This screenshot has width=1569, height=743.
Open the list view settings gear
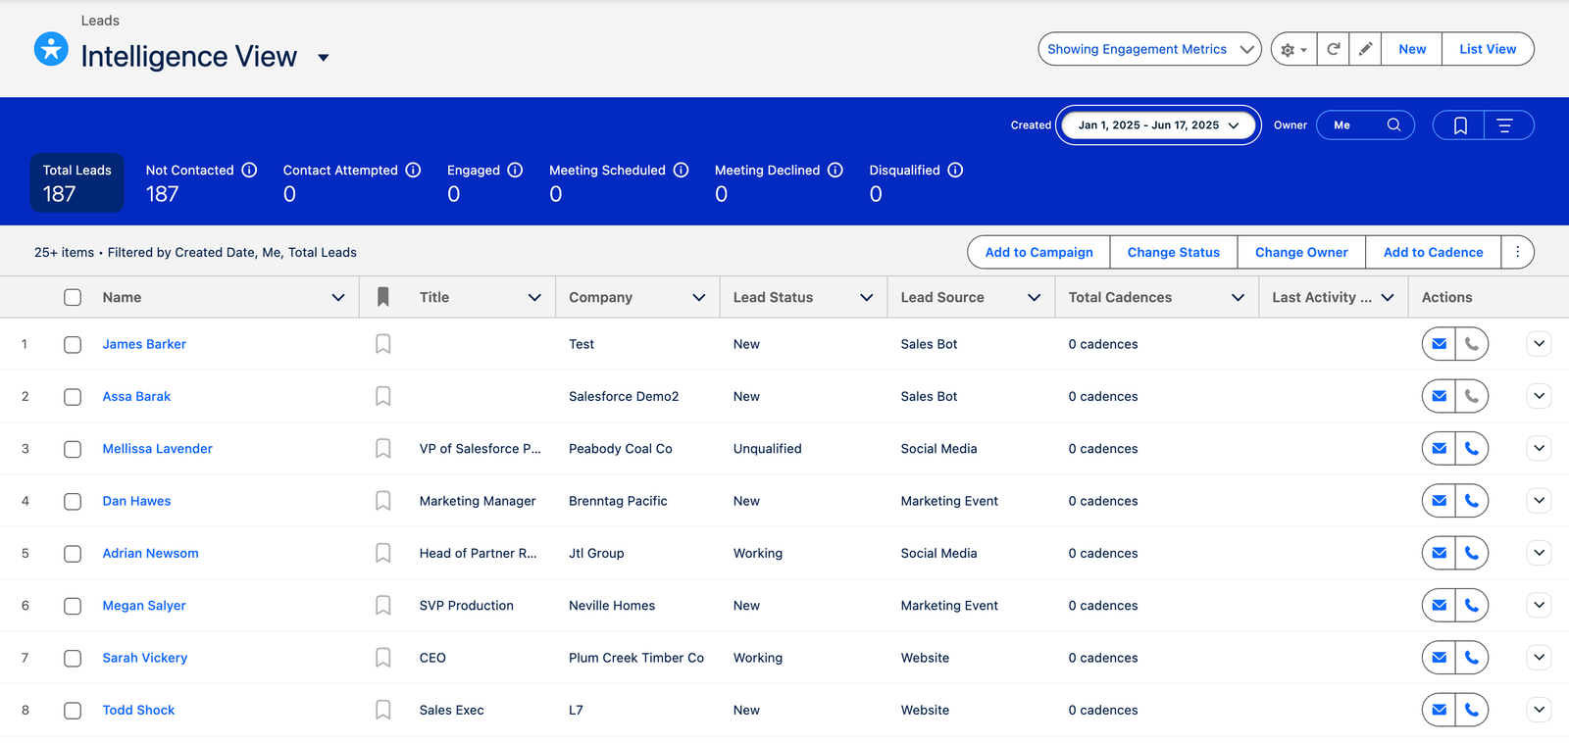[x=1293, y=49]
